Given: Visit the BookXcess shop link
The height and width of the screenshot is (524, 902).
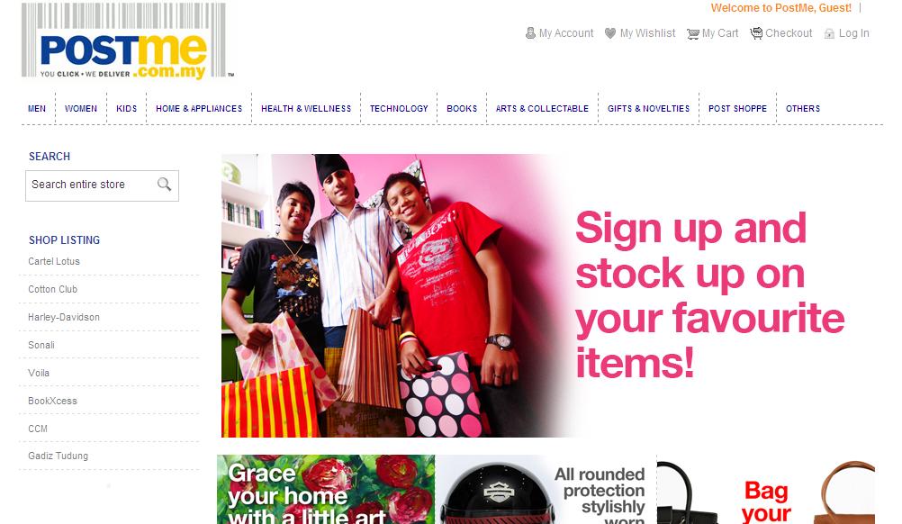Looking at the screenshot, I should click(x=52, y=401).
